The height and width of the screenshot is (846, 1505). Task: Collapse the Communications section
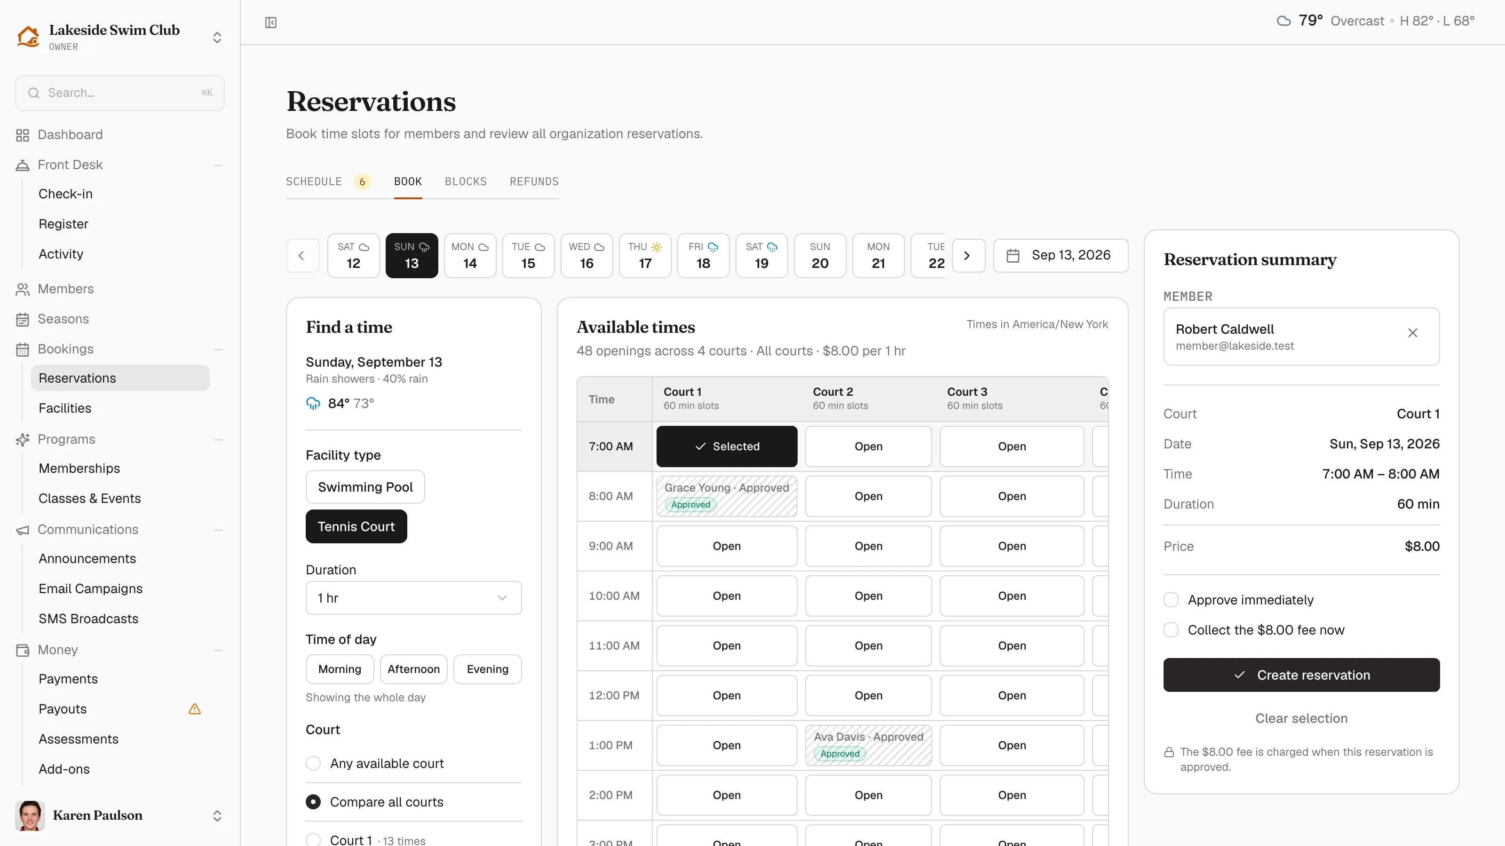[218, 530]
